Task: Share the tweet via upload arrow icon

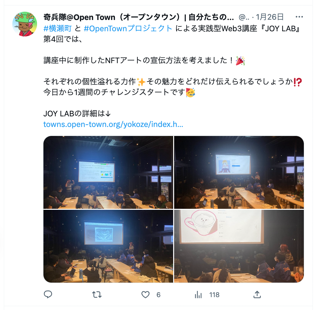Action: coord(257,295)
